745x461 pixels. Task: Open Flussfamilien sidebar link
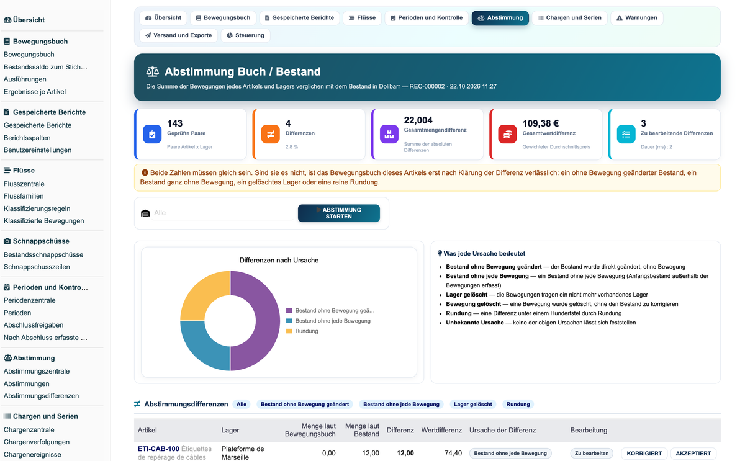24,196
